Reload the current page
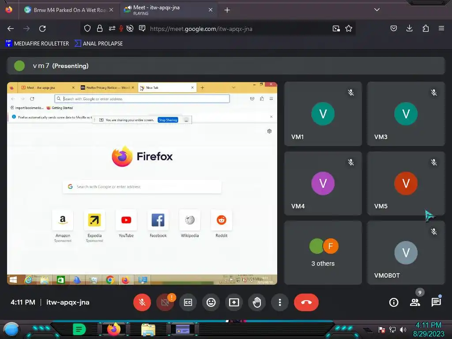Viewport: 452px width, 339px height. pyautogui.click(x=42, y=29)
